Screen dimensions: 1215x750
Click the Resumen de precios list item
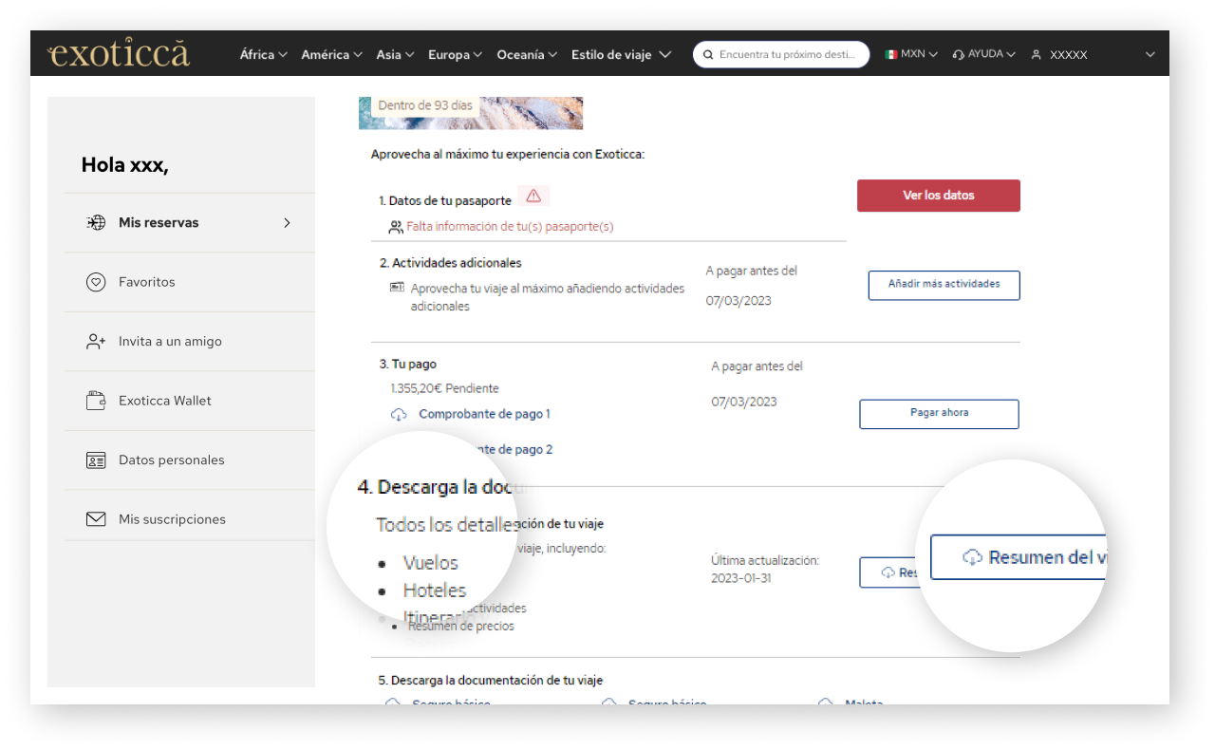461,626
